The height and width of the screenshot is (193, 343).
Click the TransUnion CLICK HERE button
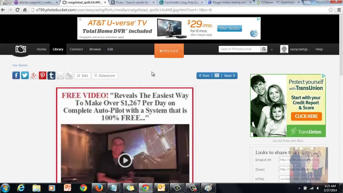click(306, 116)
